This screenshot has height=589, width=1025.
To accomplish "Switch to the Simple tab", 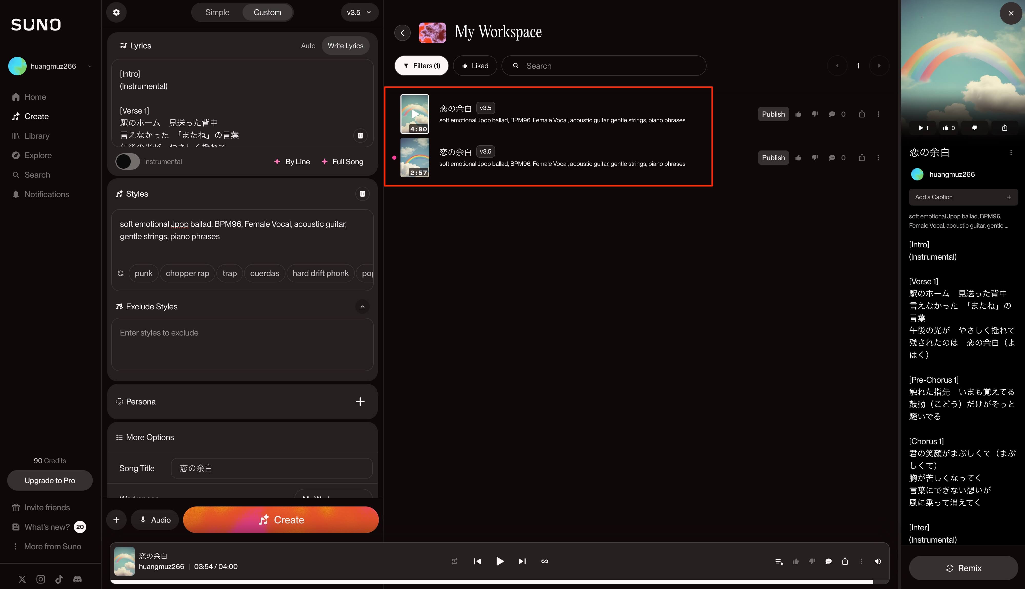I will 217,12.
